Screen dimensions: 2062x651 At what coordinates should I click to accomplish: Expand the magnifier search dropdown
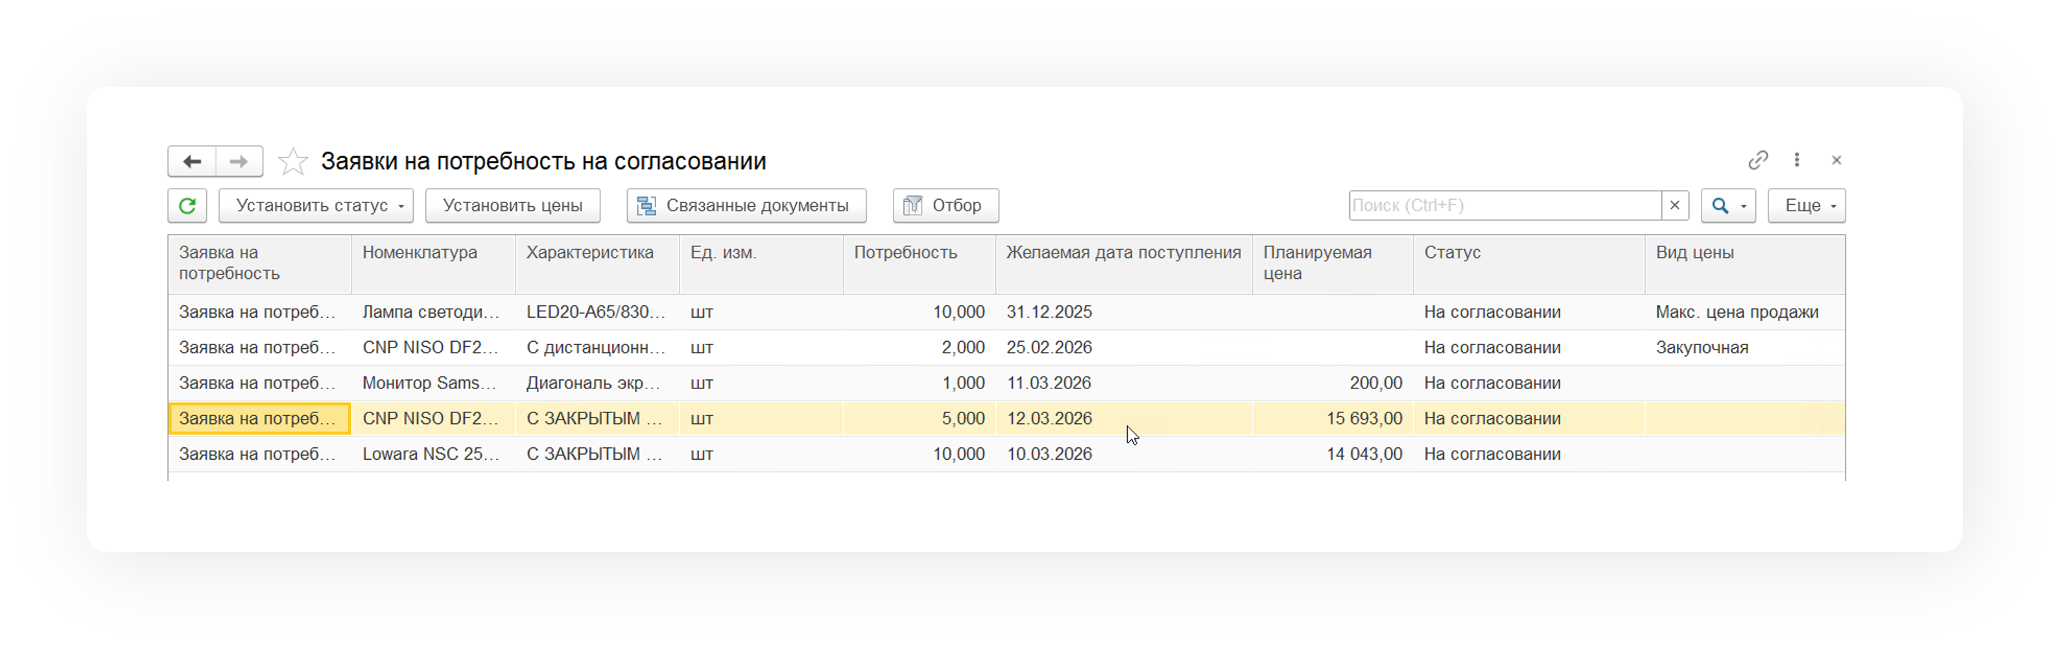click(1728, 206)
